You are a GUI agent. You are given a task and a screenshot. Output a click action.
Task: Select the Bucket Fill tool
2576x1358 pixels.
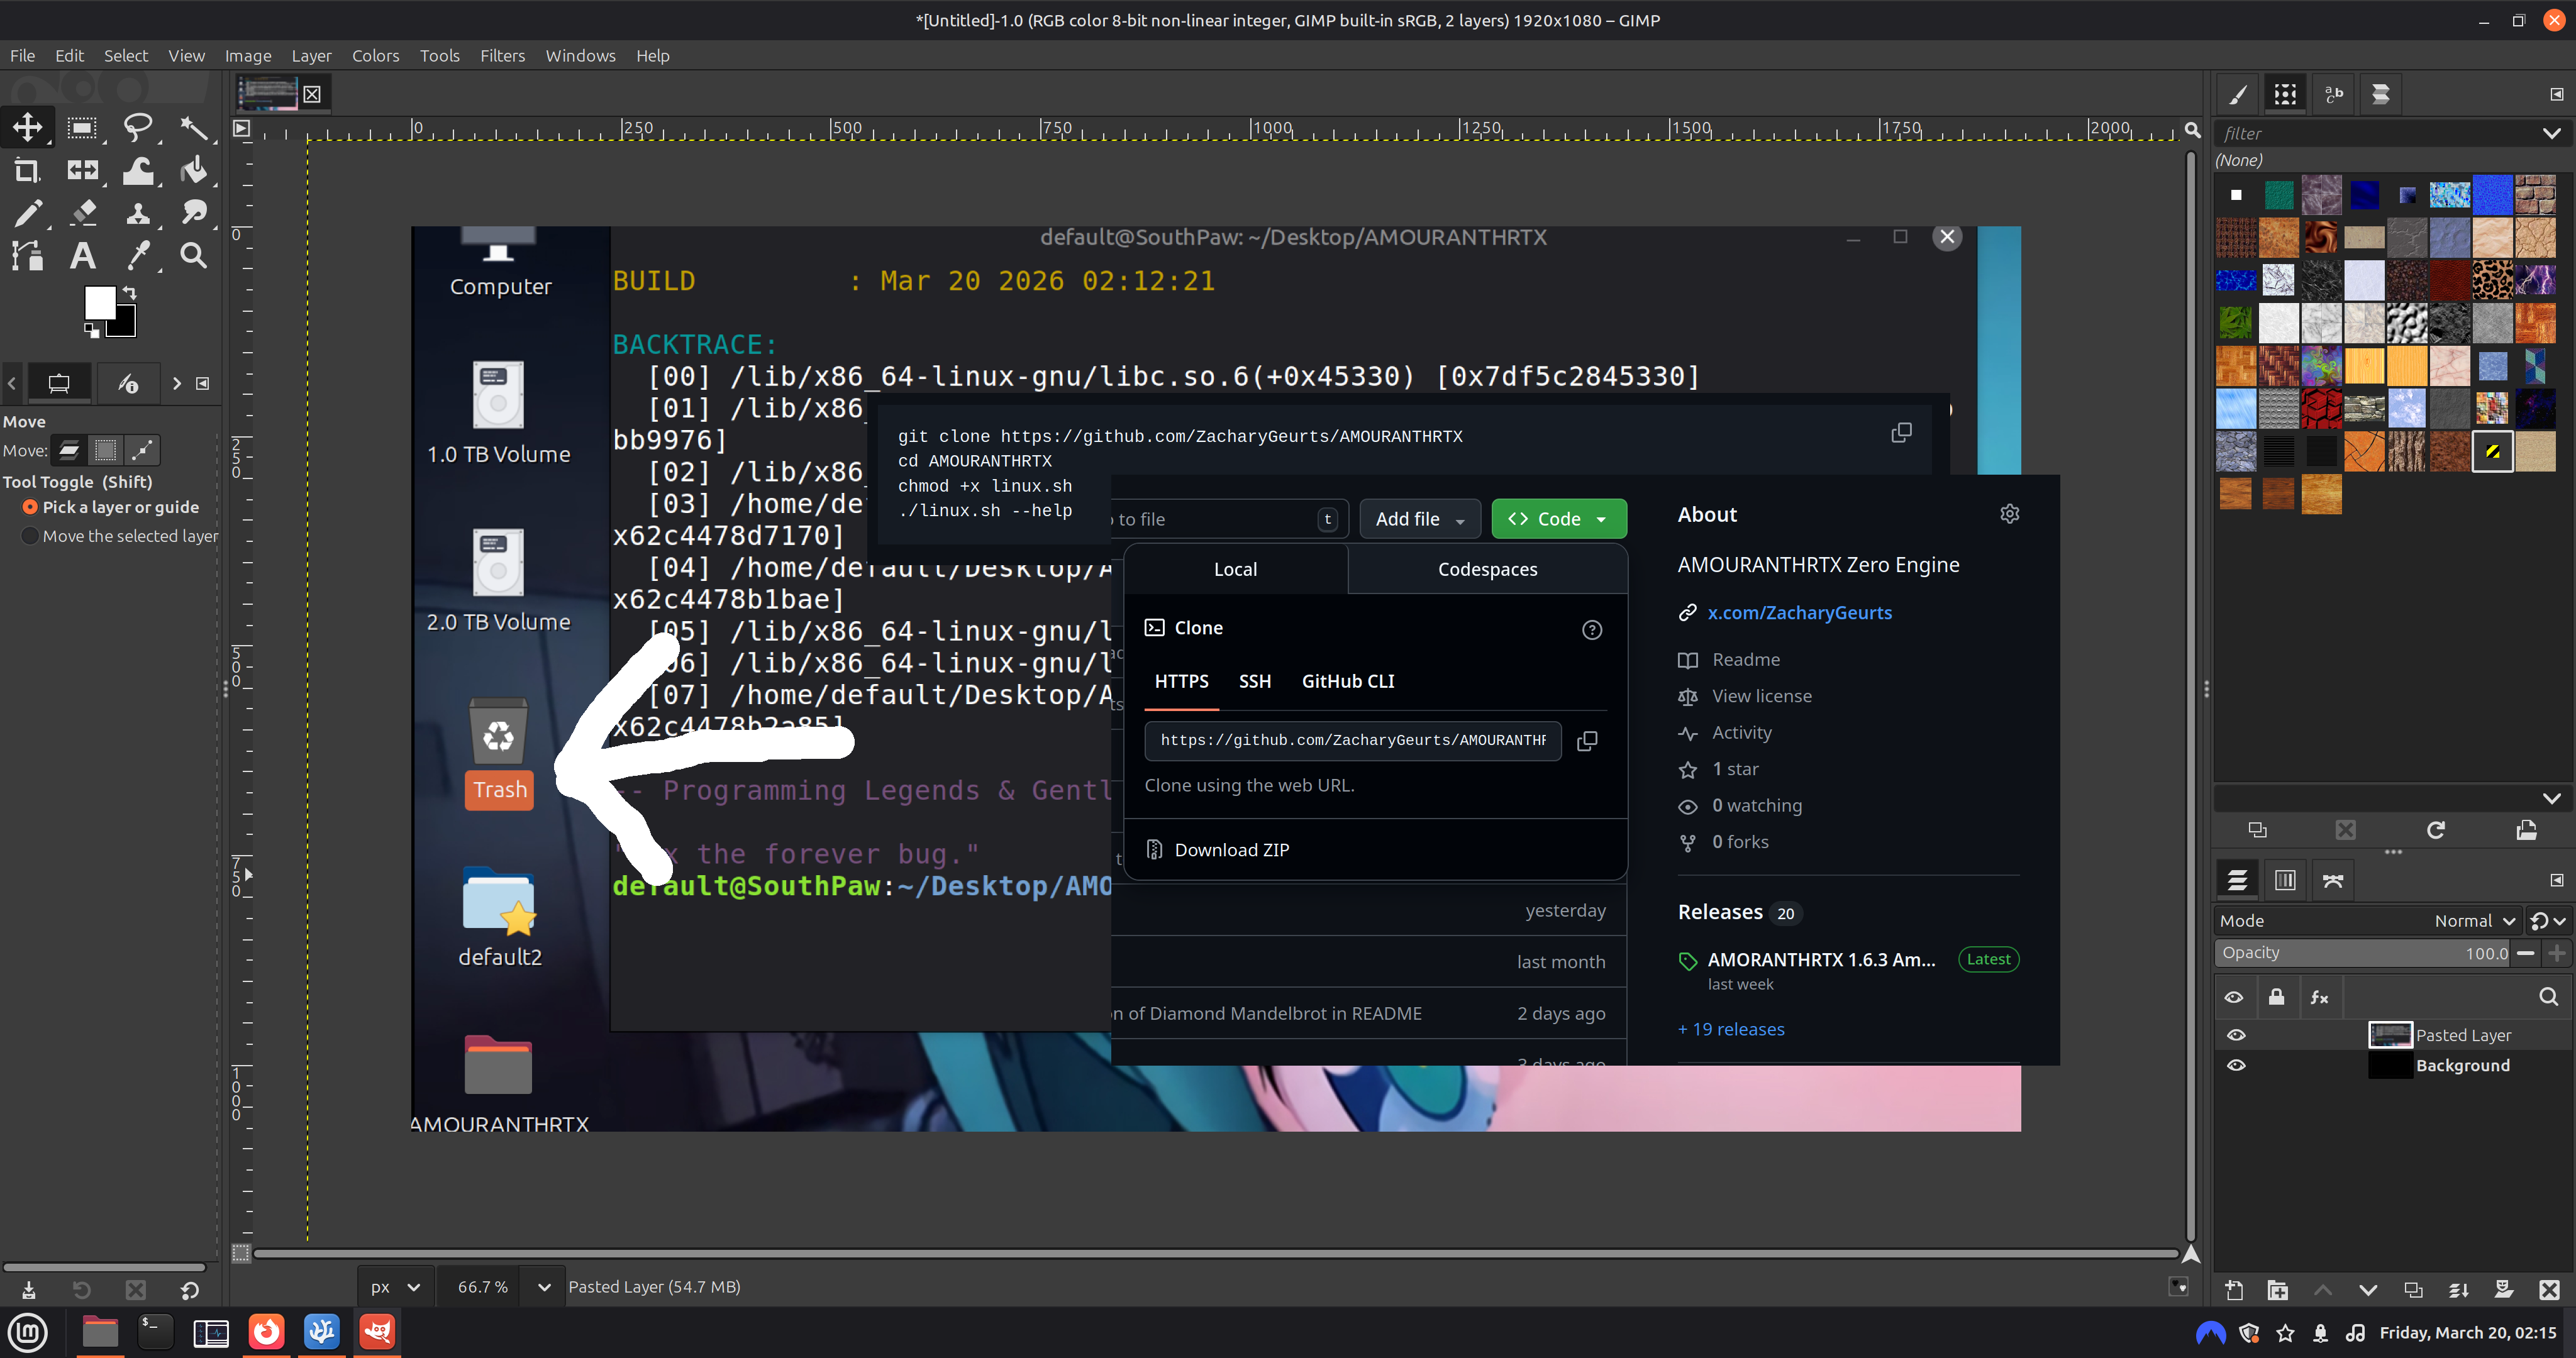click(194, 171)
